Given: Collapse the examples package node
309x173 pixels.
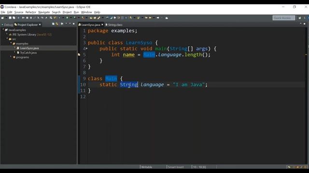Looking at the screenshot, I should [x=11, y=43].
